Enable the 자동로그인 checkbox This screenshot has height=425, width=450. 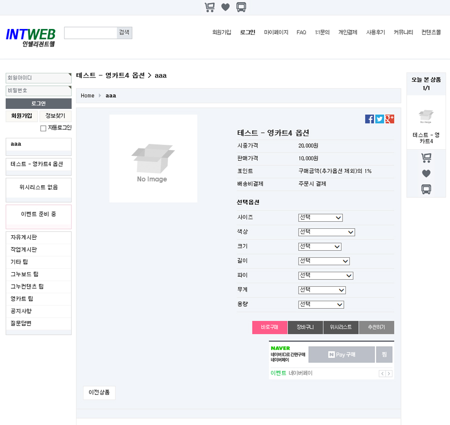(x=43, y=128)
